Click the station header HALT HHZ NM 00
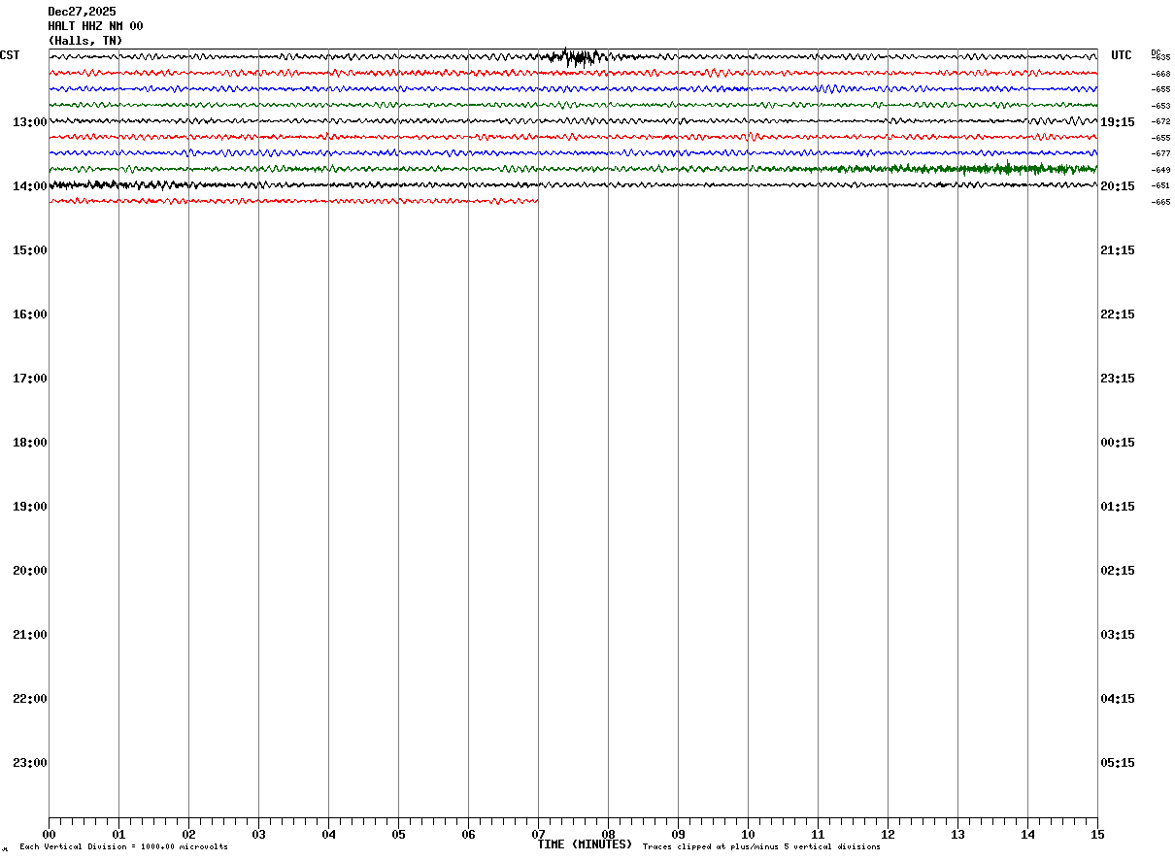1175x860 pixels. pyautogui.click(x=95, y=26)
